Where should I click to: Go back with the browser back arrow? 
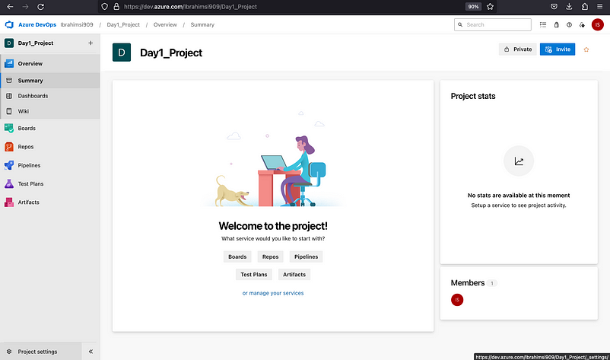click(10, 7)
